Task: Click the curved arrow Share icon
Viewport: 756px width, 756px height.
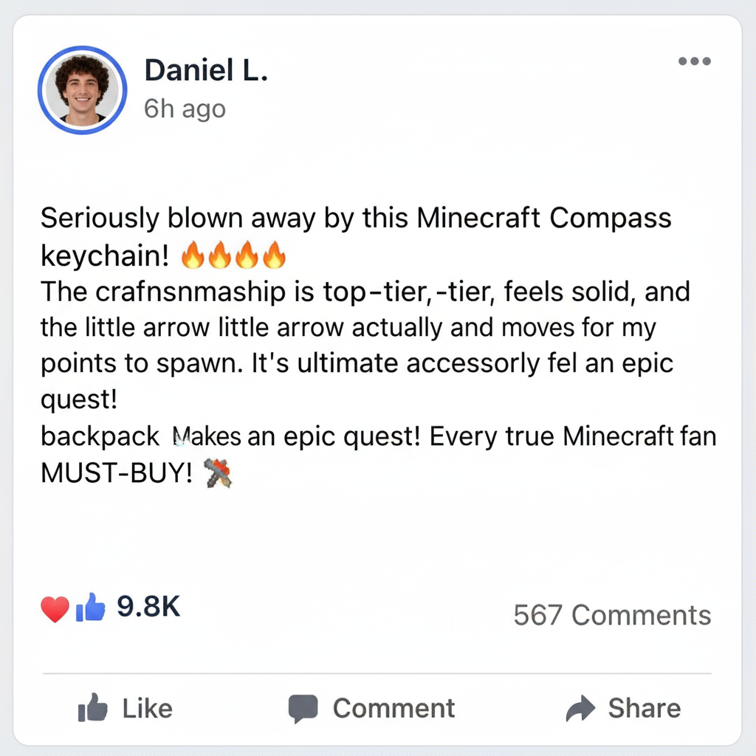Action: (x=580, y=709)
